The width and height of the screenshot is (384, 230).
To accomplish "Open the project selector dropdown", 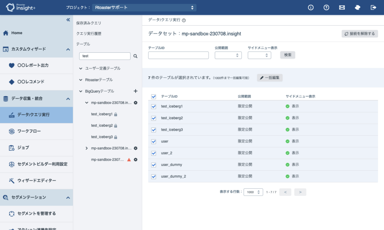I will tap(144, 7).
